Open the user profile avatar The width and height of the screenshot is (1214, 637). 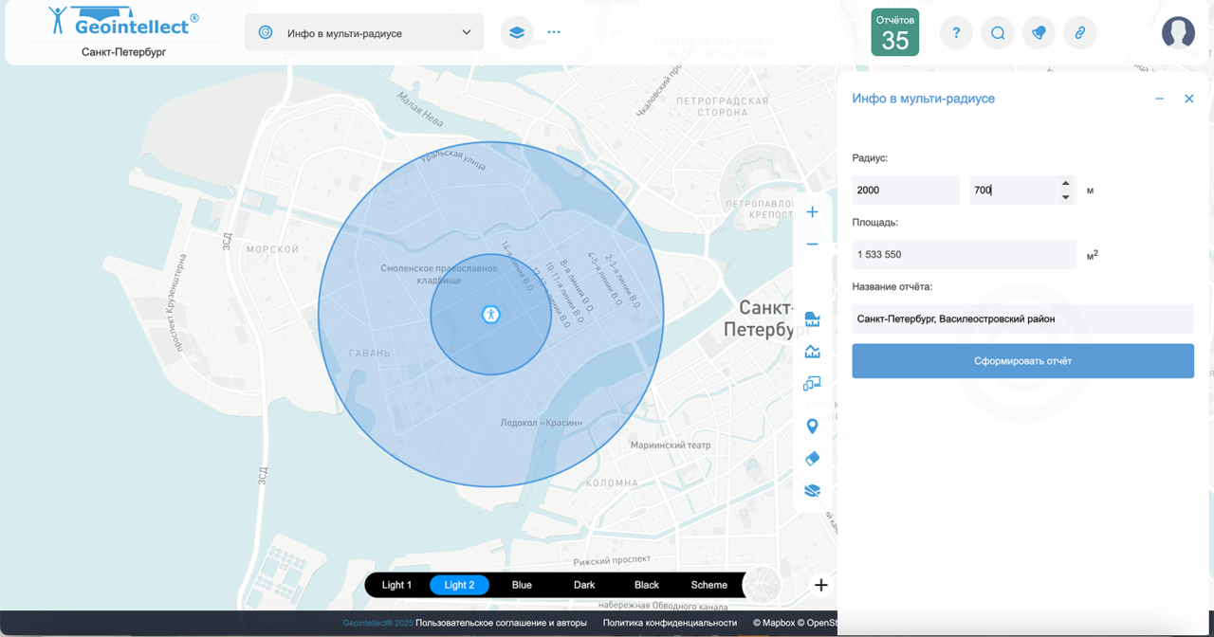[1178, 32]
